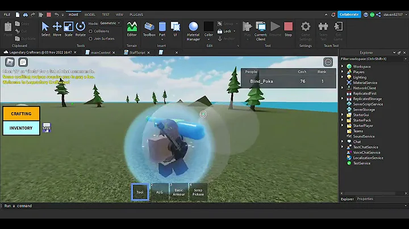Click the undo arrow in quick access bar
Viewport: 409px width, 229px height.
[x=56, y=15]
